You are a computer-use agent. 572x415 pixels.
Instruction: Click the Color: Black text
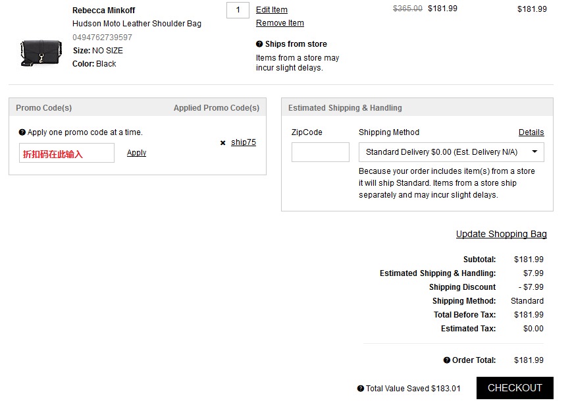94,63
